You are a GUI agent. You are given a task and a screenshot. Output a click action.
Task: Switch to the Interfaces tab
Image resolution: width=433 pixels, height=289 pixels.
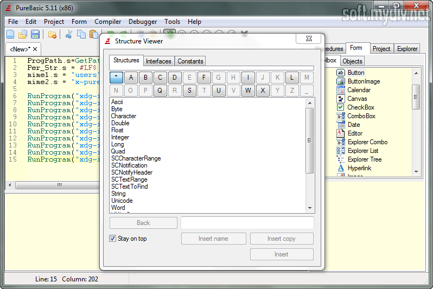158,61
